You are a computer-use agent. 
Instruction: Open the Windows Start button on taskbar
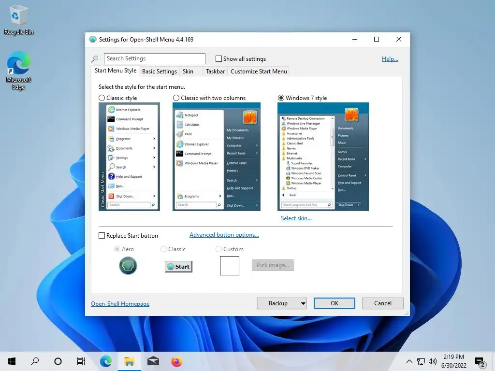point(12,361)
